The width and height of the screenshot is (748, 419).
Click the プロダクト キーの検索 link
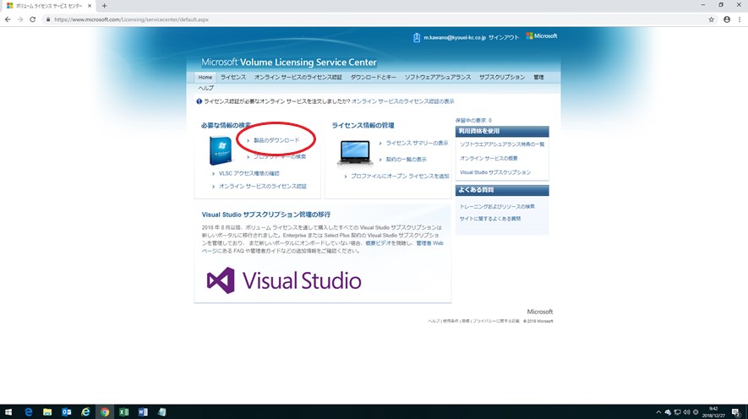(280, 156)
